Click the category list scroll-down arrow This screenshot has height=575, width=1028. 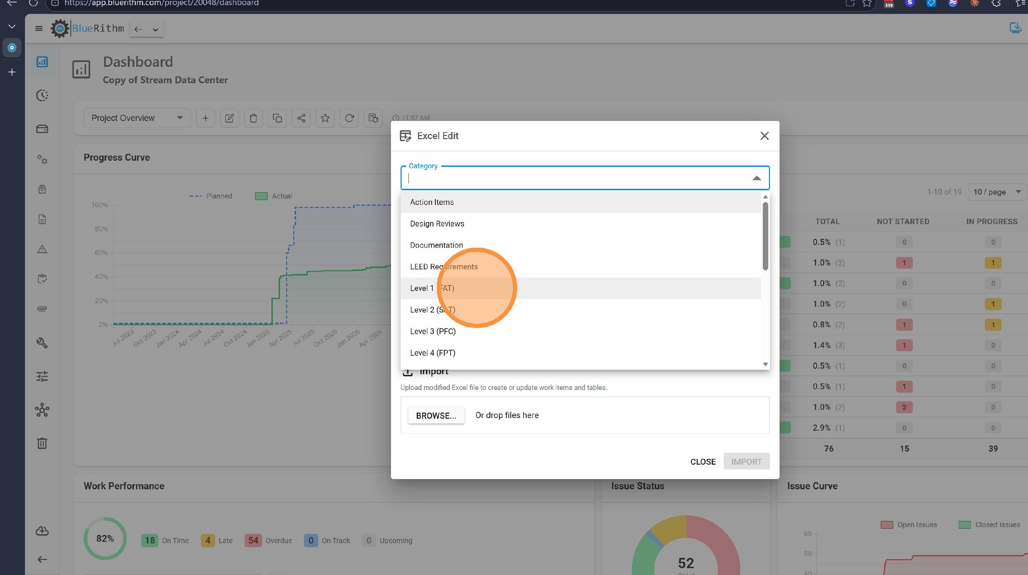(x=765, y=364)
